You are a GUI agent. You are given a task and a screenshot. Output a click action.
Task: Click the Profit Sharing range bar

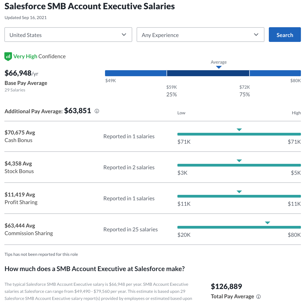pos(239,196)
